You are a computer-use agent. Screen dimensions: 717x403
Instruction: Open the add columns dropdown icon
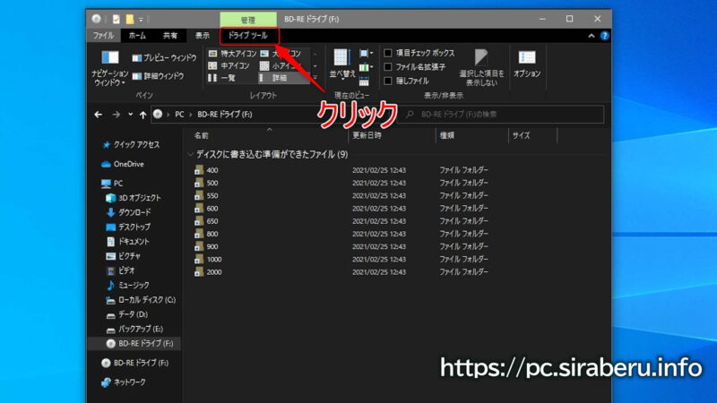(366, 68)
